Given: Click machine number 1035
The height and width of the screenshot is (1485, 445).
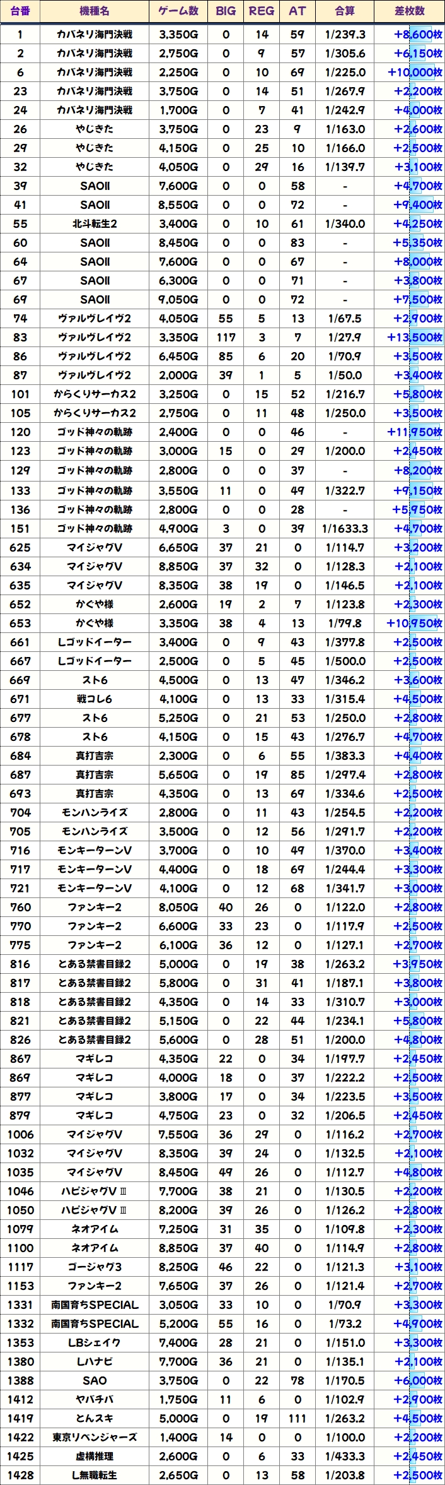Looking at the screenshot, I should (x=20, y=1172).
